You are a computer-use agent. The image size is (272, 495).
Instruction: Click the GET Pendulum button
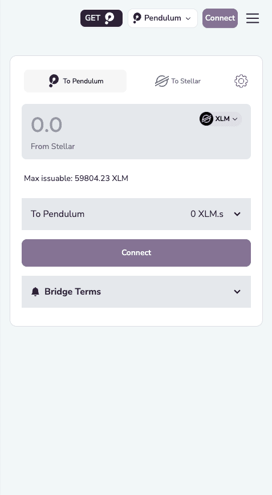click(101, 18)
